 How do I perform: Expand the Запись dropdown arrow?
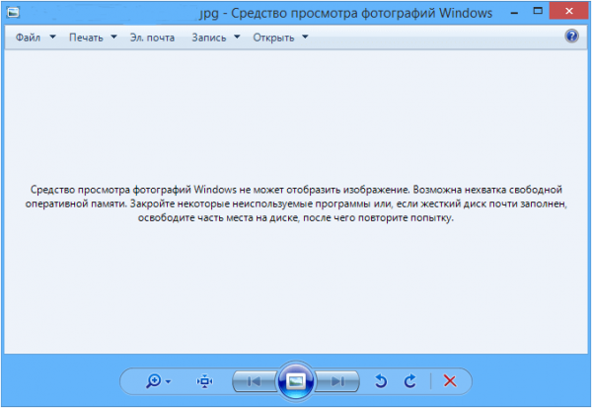[237, 38]
